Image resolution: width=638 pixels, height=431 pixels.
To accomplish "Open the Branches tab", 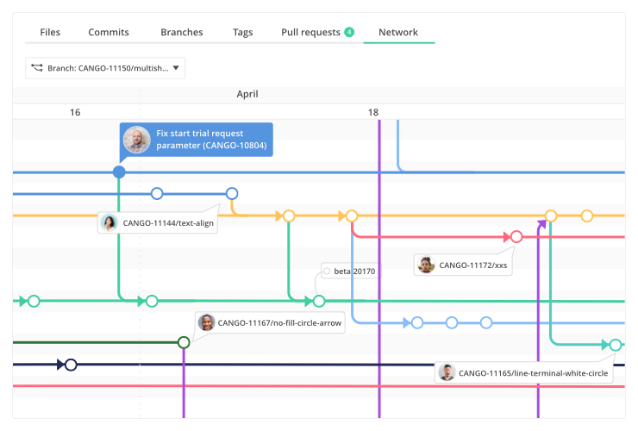I will click(x=182, y=33).
